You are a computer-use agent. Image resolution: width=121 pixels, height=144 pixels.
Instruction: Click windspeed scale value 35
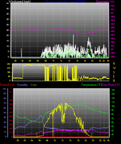8,19
